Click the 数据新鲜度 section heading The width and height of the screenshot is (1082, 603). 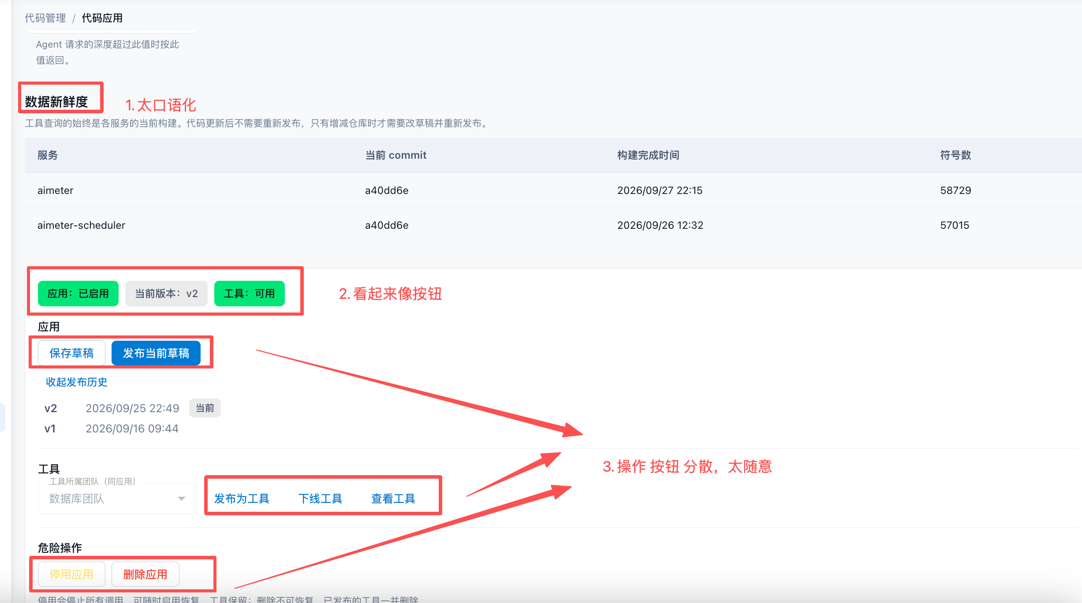pos(56,102)
